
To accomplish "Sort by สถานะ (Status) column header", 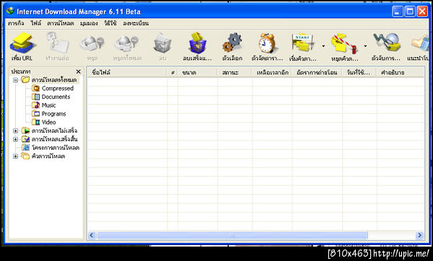I will click(x=235, y=72).
